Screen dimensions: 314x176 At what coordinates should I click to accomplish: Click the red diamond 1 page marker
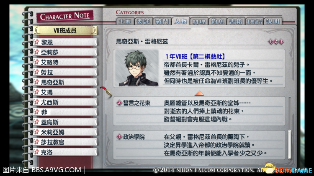(x=270, y=42)
